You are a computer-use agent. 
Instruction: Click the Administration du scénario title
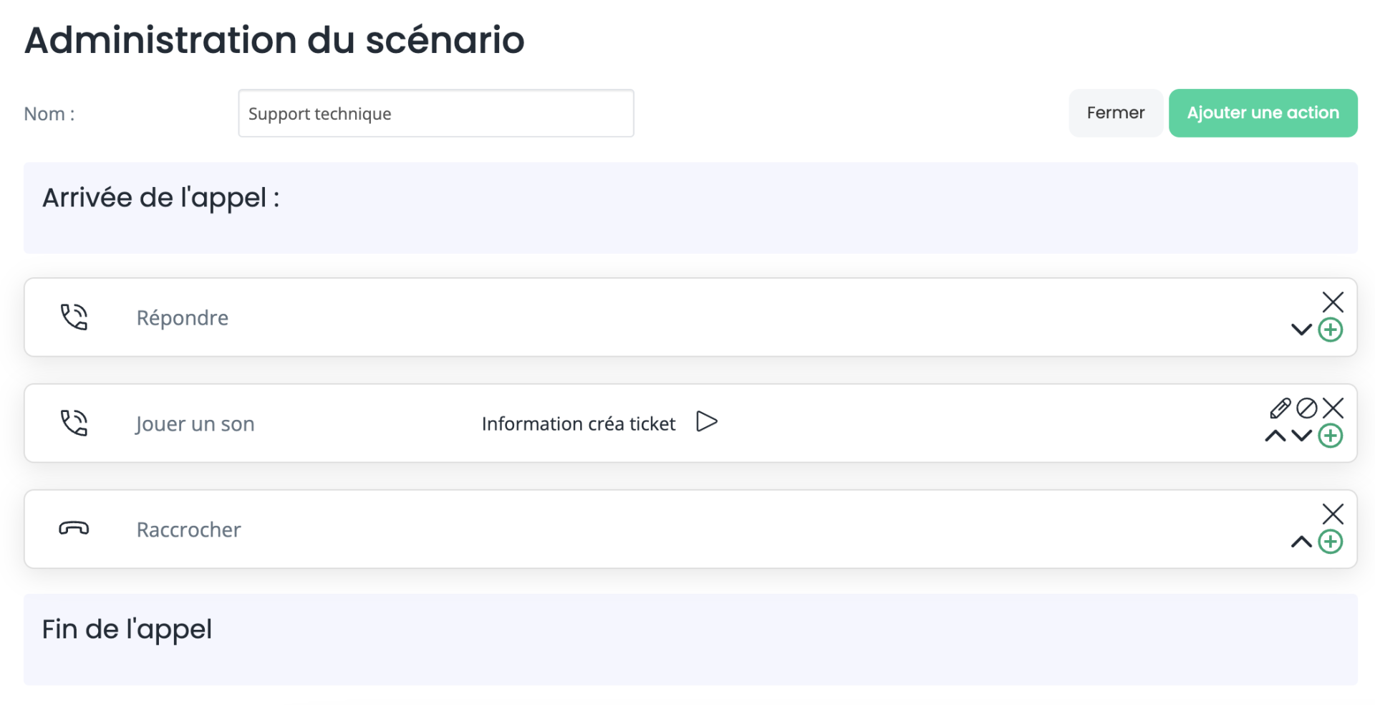point(274,40)
